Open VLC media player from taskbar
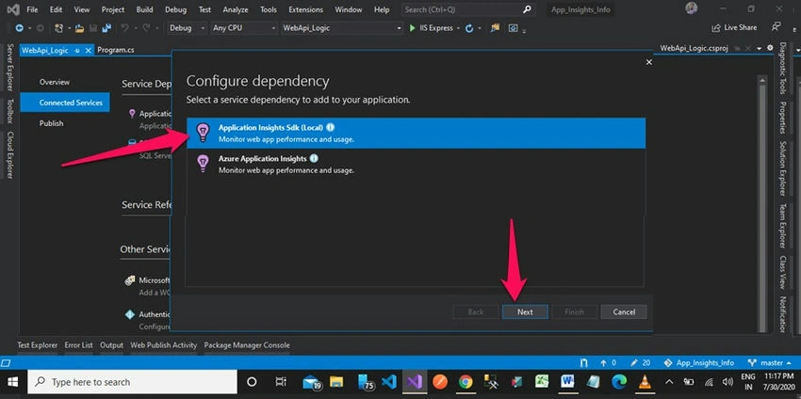Screen dimensions: 801x399 (x=646, y=382)
